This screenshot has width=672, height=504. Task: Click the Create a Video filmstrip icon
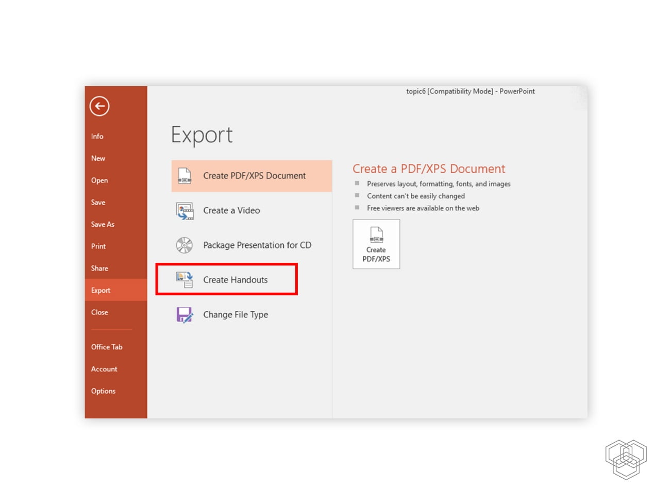coord(184,211)
